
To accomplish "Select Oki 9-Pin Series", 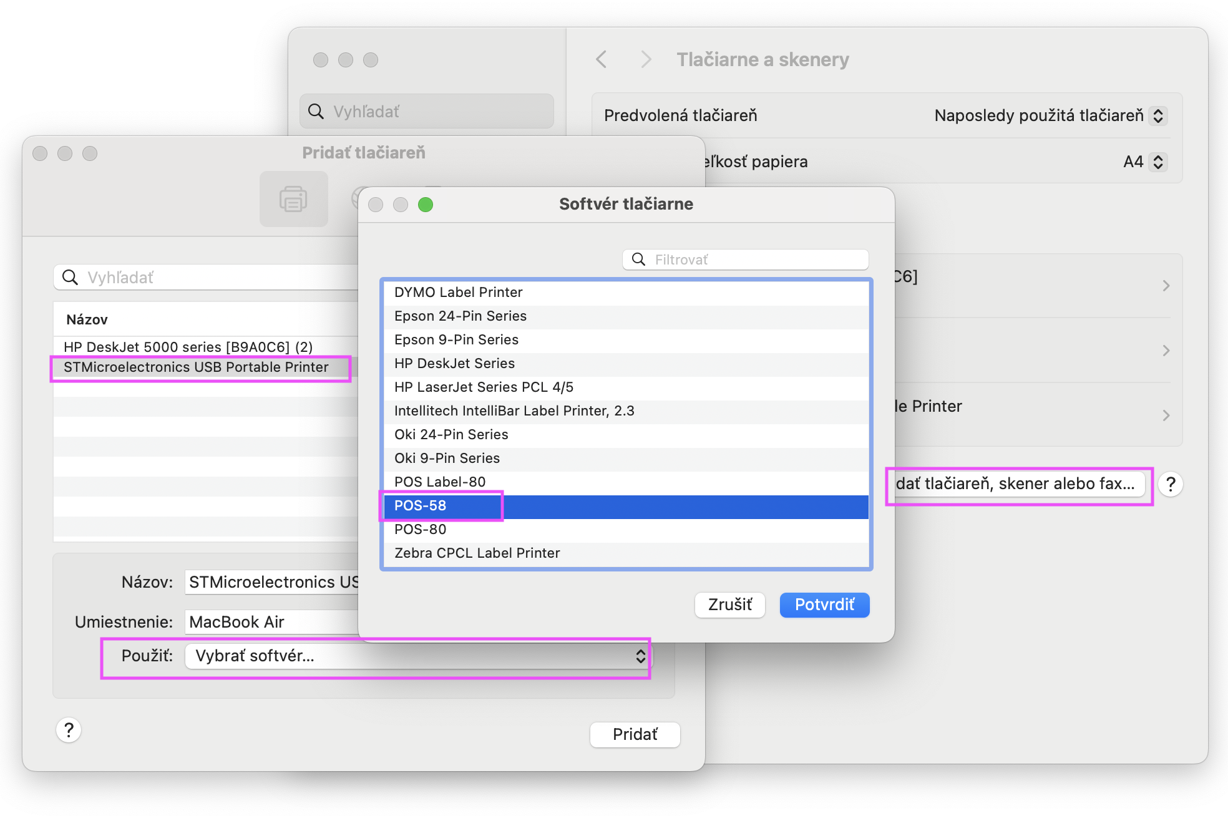I will pyautogui.click(x=626, y=459).
